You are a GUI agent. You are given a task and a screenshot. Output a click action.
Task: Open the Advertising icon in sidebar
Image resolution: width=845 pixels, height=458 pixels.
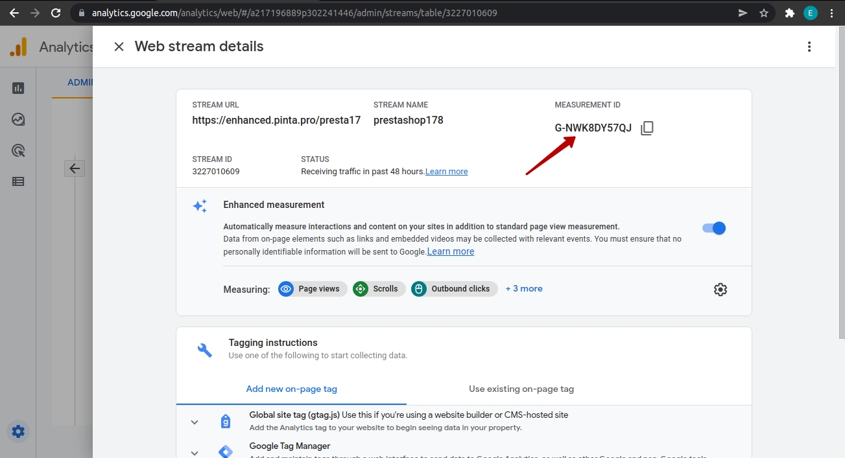coord(18,150)
